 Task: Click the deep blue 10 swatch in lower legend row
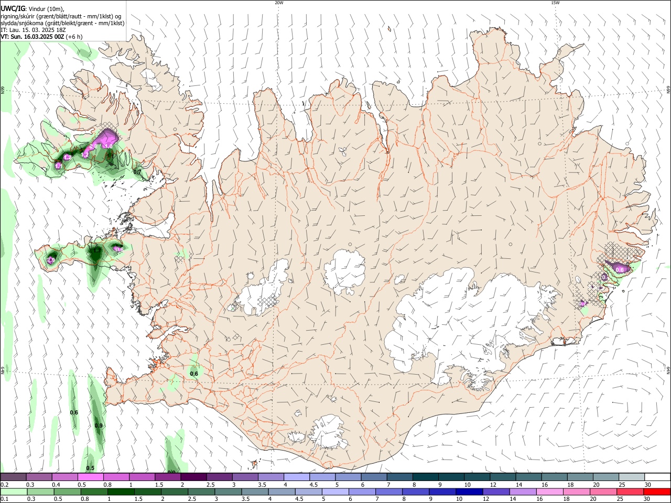tap(470, 491)
